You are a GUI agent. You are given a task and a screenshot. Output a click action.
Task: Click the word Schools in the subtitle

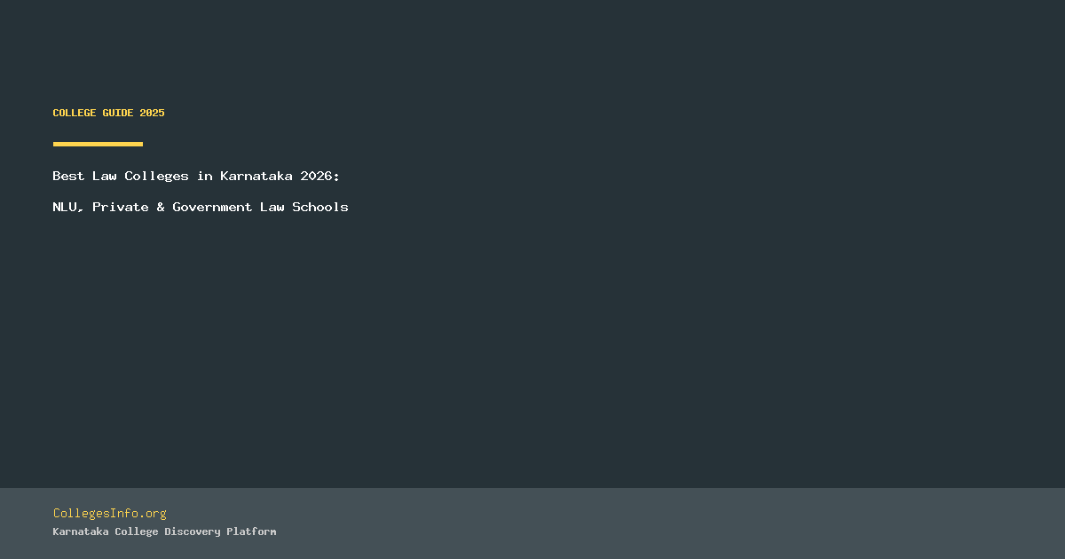pos(320,207)
